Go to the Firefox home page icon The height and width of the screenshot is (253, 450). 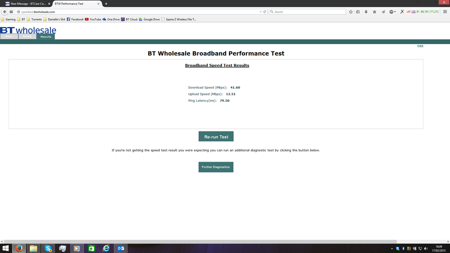pos(374,12)
